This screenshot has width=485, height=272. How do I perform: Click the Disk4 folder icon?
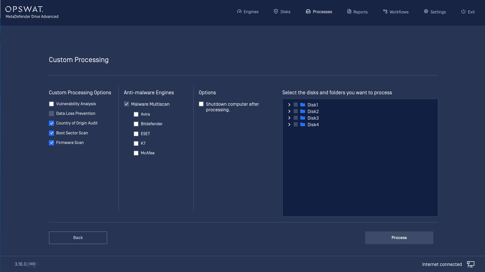click(303, 124)
